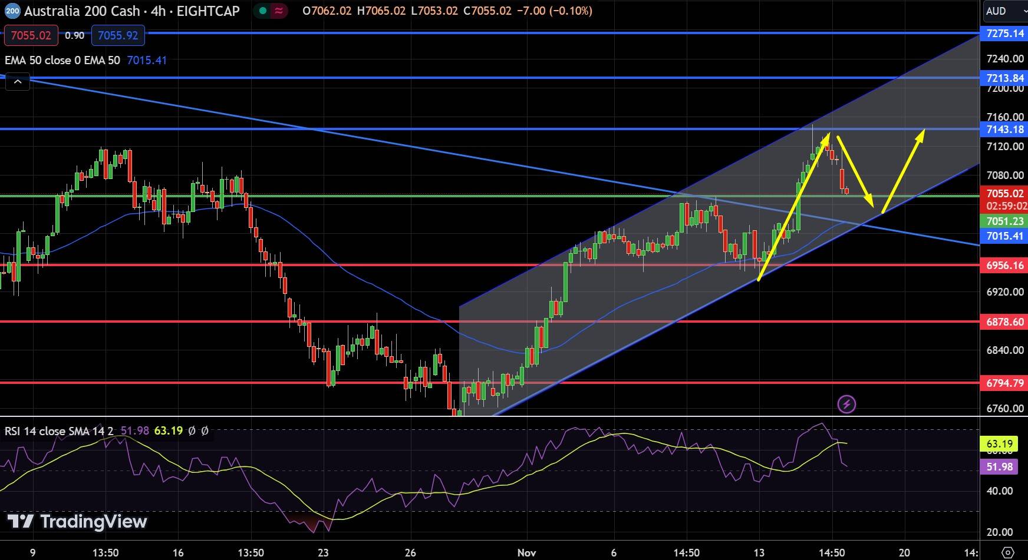This screenshot has width=1028, height=560.
Task: Click the 7240.00 price scale value
Action: click(1004, 58)
